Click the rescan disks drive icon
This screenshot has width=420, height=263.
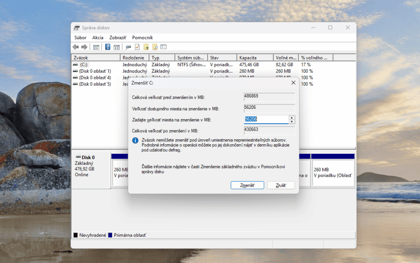coord(128,47)
